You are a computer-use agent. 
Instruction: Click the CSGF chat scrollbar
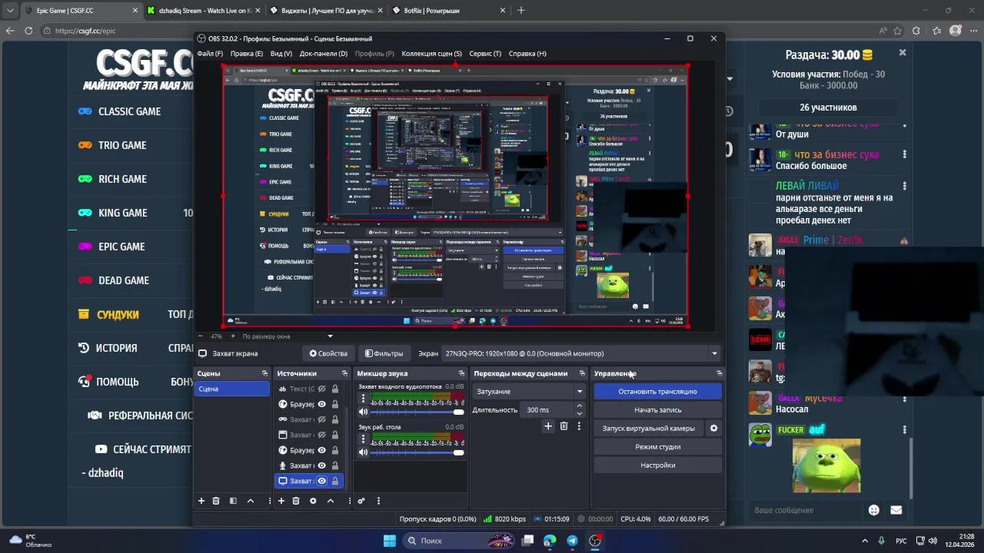pos(911,469)
